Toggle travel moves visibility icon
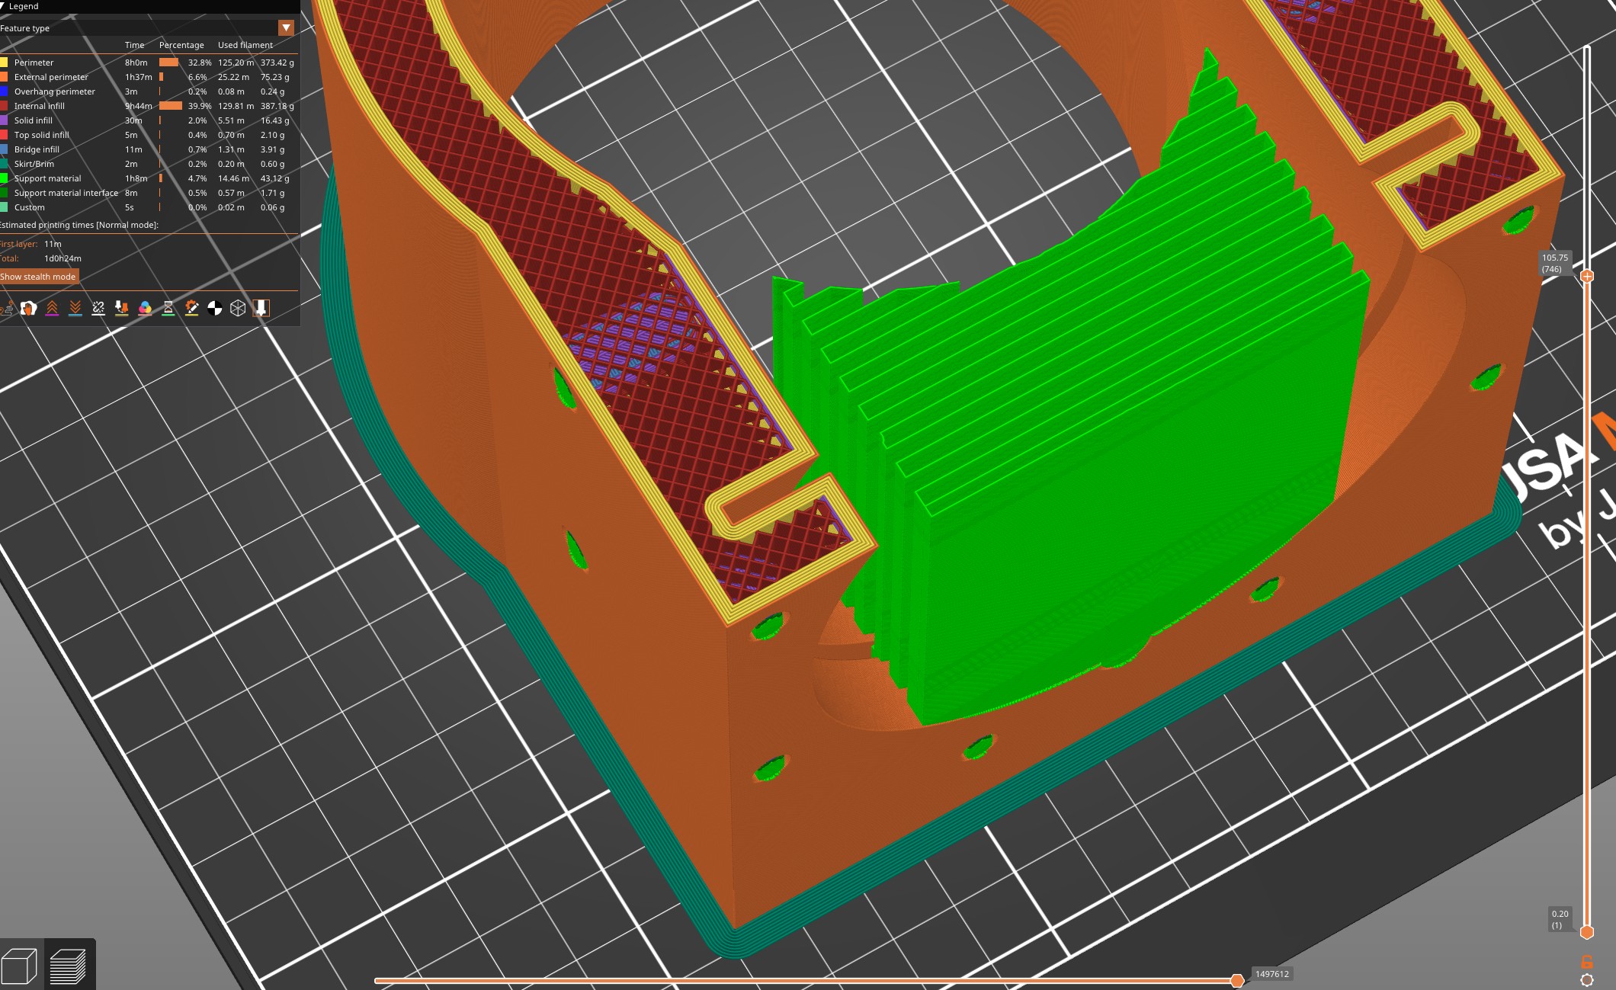This screenshot has height=990, width=1616. [x=7, y=308]
